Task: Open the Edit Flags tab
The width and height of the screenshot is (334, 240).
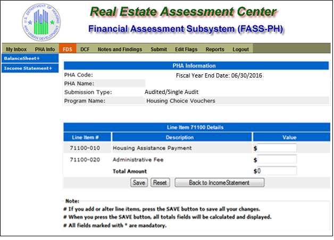Action: click(186, 49)
